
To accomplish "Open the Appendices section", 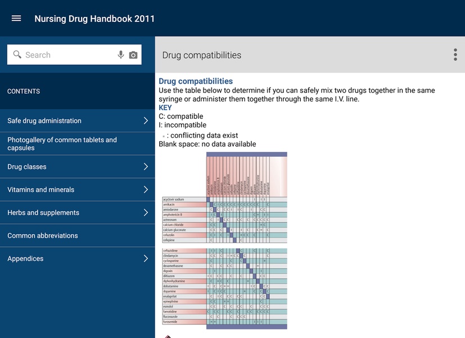I will [x=78, y=259].
